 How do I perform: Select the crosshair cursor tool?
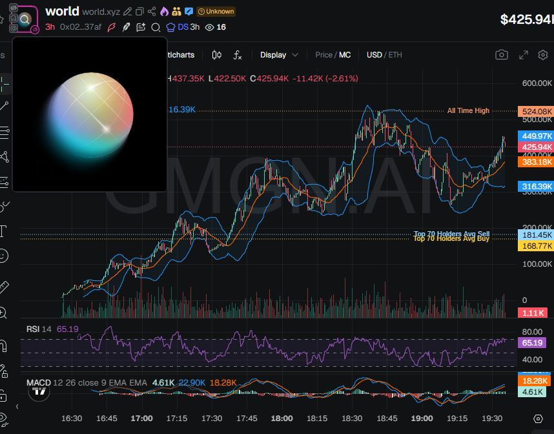[5, 84]
